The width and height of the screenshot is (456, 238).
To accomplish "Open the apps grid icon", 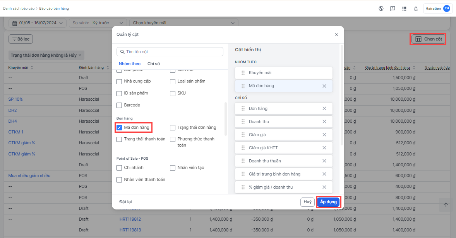I will coord(404,8).
